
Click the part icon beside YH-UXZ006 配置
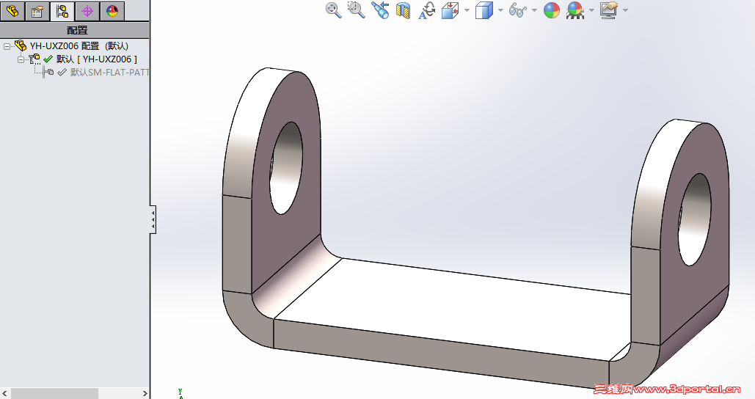point(21,45)
